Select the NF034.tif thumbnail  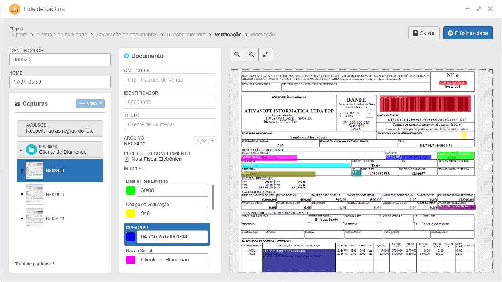35,171
